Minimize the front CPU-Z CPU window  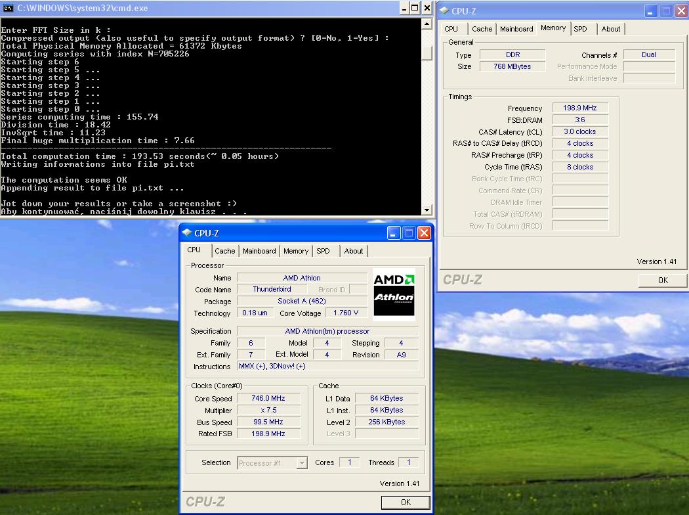(x=394, y=233)
